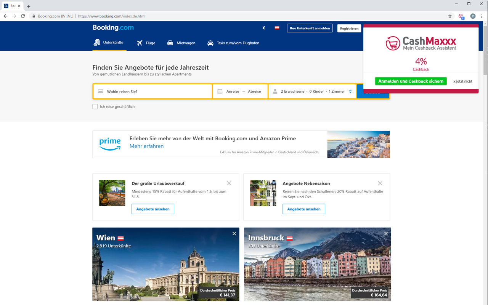
Task: Click the Abreise check-out date
Action: point(254,91)
